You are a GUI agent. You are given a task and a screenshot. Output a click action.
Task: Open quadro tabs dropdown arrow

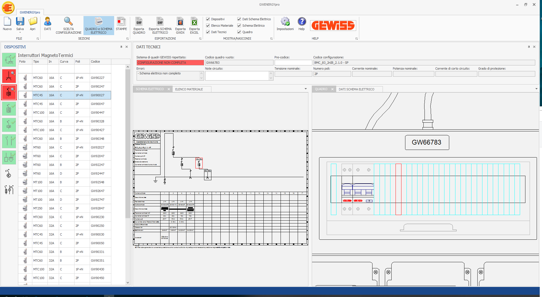(536, 89)
